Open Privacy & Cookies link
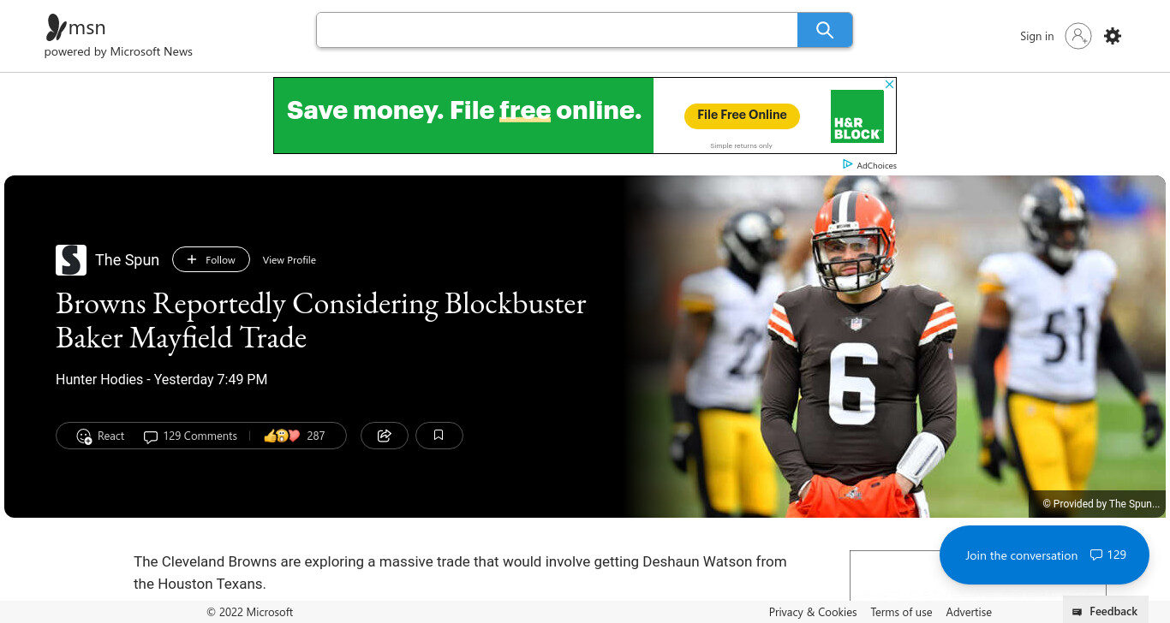This screenshot has width=1170, height=623. click(813, 612)
